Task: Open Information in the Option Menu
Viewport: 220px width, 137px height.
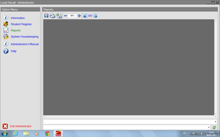Action: 18,18
